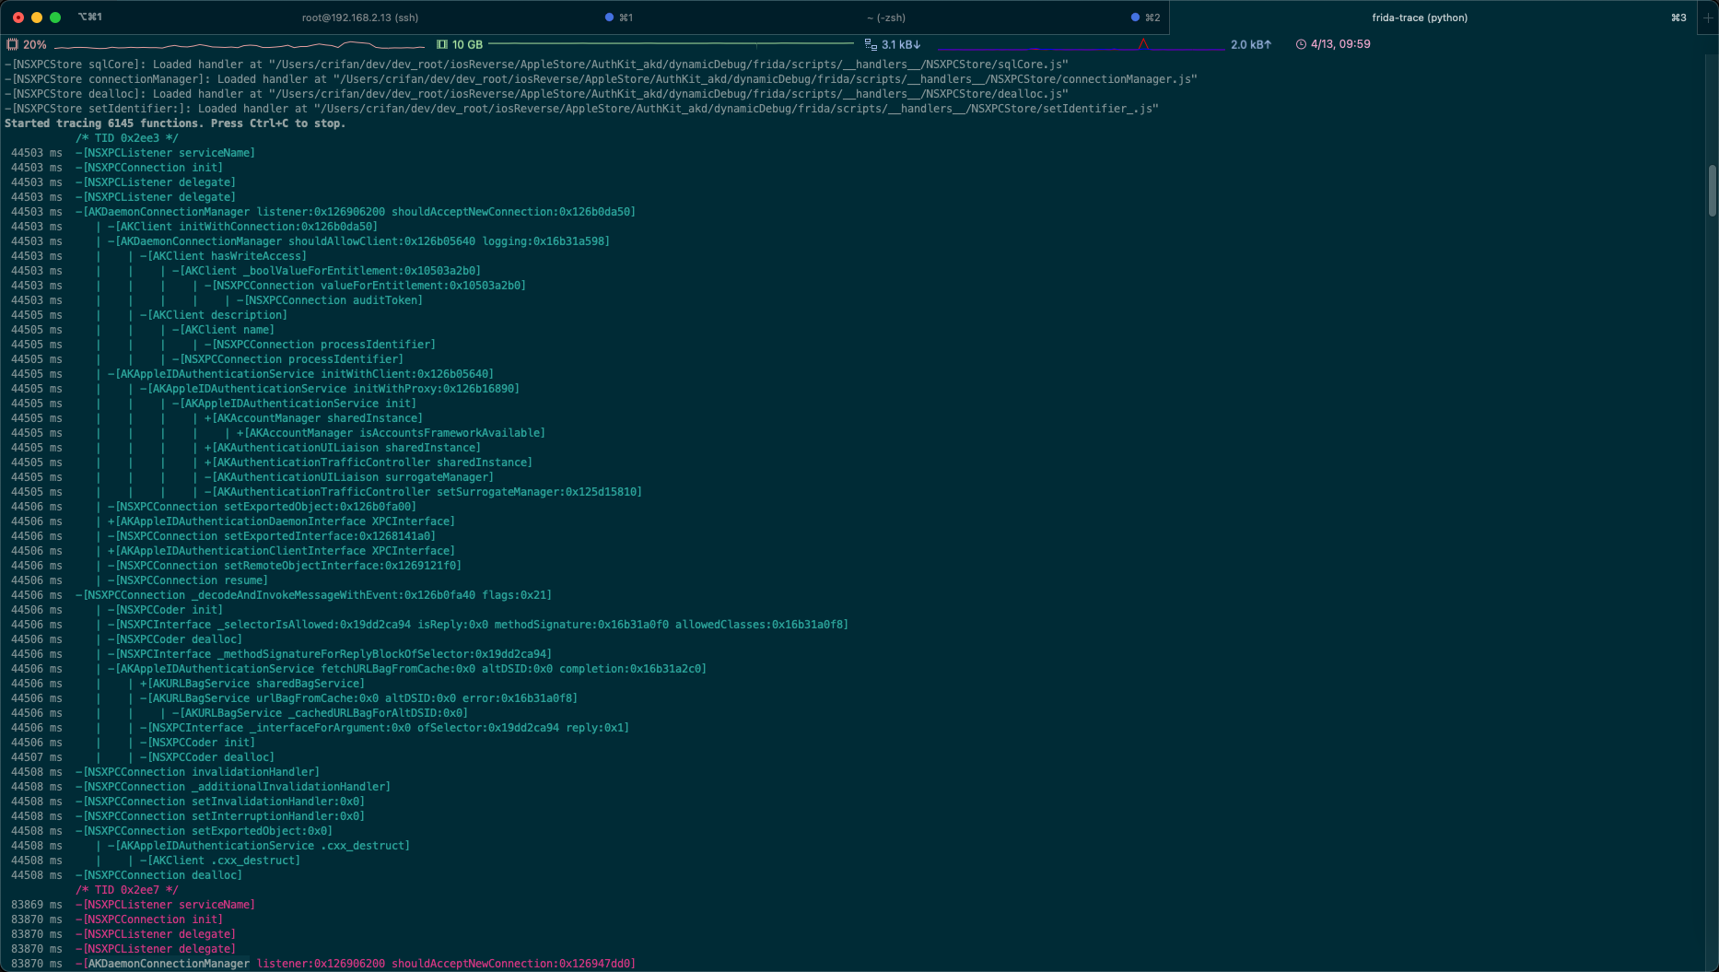Click the '-[AKClient description]' line
The image size is (1719, 972).
click(214, 315)
